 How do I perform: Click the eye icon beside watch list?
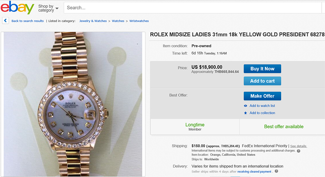click(x=245, y=106)
